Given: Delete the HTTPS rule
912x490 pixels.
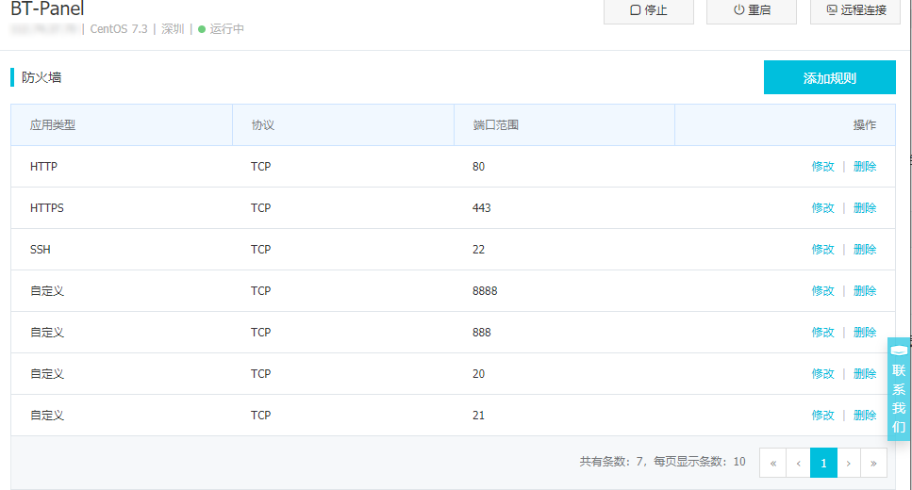Looking at the screenshot, I should (865, 208).
